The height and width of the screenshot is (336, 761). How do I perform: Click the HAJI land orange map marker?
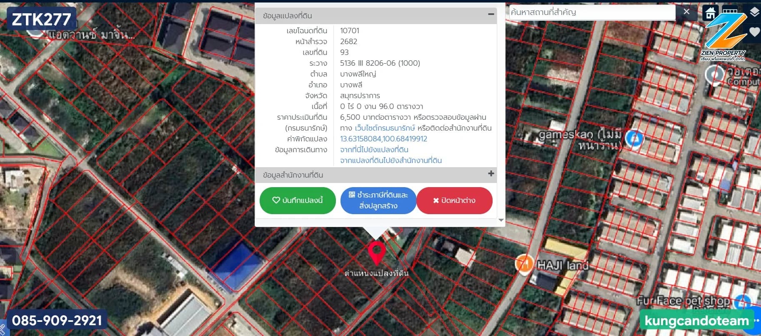(524, 264)
